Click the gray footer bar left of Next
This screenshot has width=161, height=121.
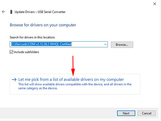pos(59,113)
